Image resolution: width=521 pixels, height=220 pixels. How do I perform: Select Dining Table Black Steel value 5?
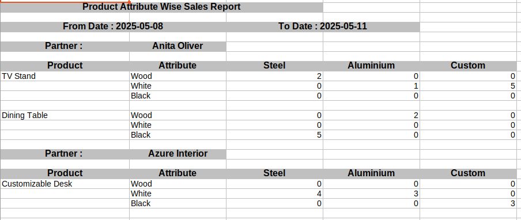click(x=274, y=135)
